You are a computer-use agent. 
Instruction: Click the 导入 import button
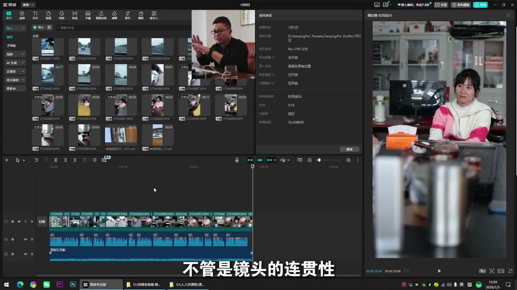[39, 27]
